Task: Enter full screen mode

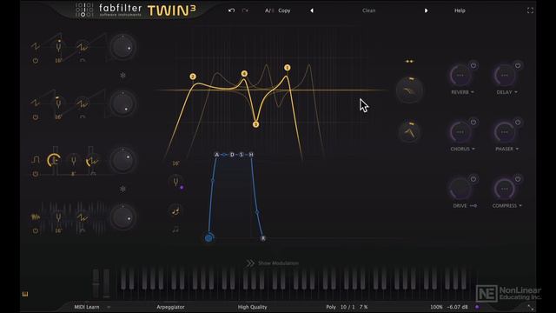Action: tap(530, 10)
